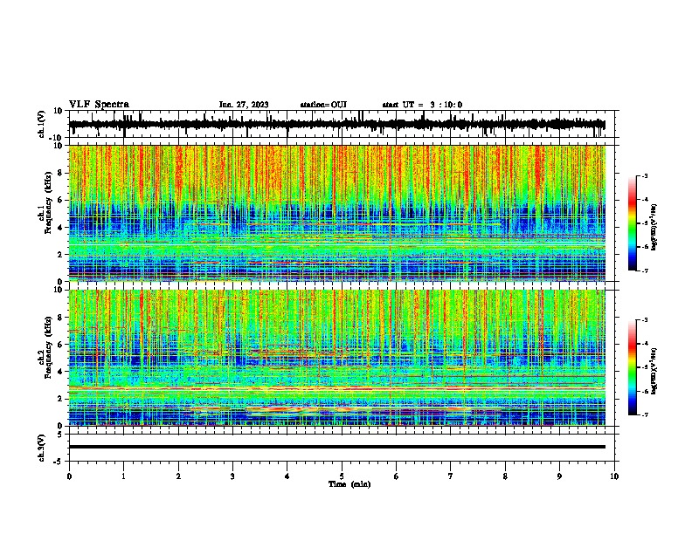Click the ch.1 color bar log(PSD) unit label
692x534 pixels.
(654, 227)
